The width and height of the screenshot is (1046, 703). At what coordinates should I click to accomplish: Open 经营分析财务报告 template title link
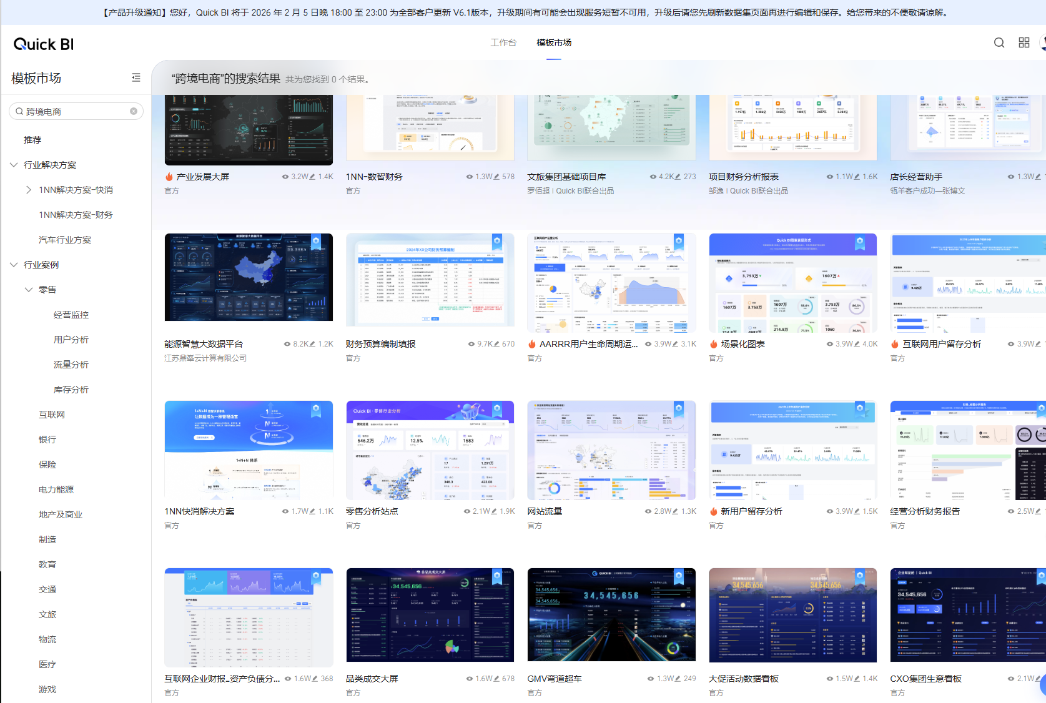pos(925,511)
